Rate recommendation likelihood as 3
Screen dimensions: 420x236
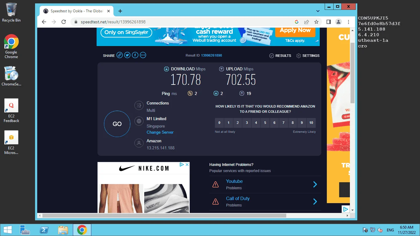[247, 123]
